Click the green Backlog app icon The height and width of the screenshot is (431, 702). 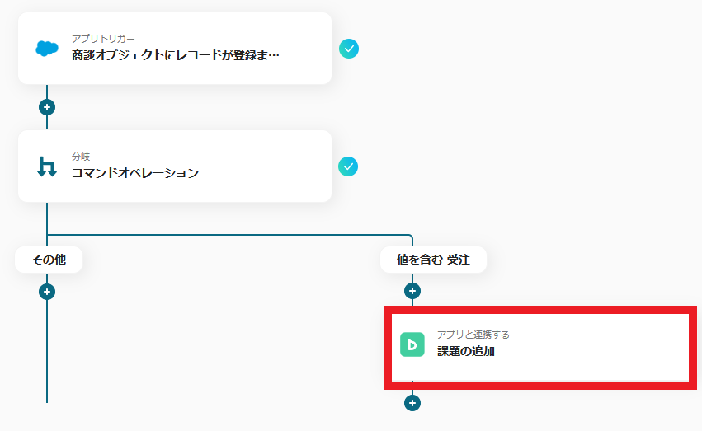(412, 344)
